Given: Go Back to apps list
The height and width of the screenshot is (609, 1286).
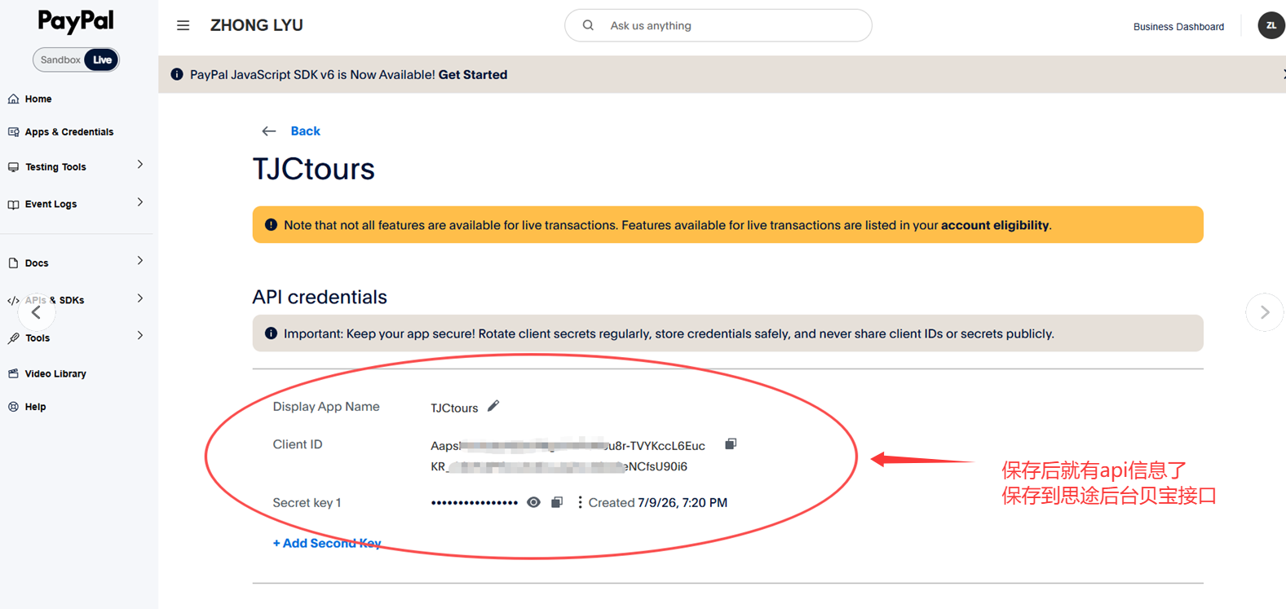Looking at the screenshot, I should pos(305,131).
